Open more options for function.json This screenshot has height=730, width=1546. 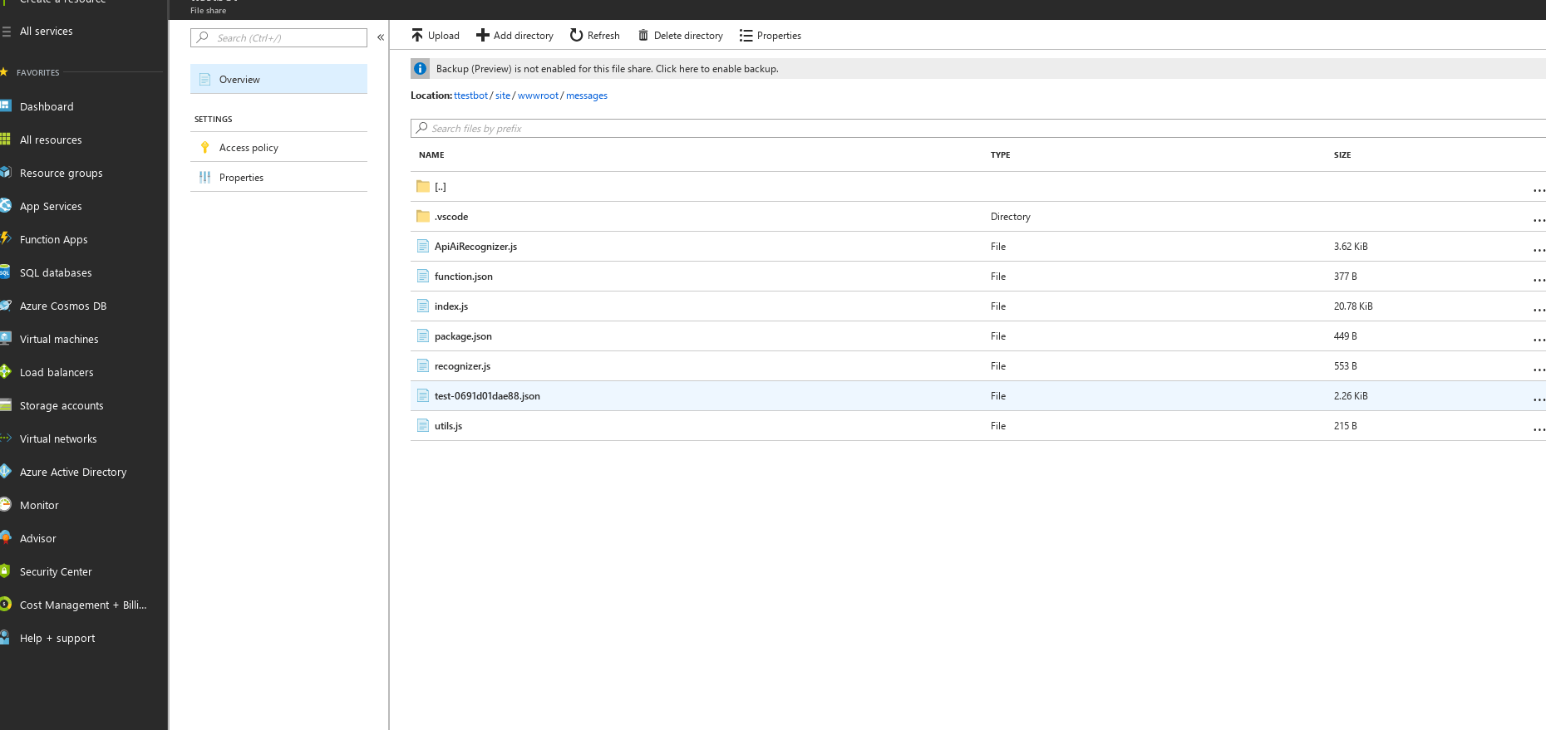[1539, 280]
